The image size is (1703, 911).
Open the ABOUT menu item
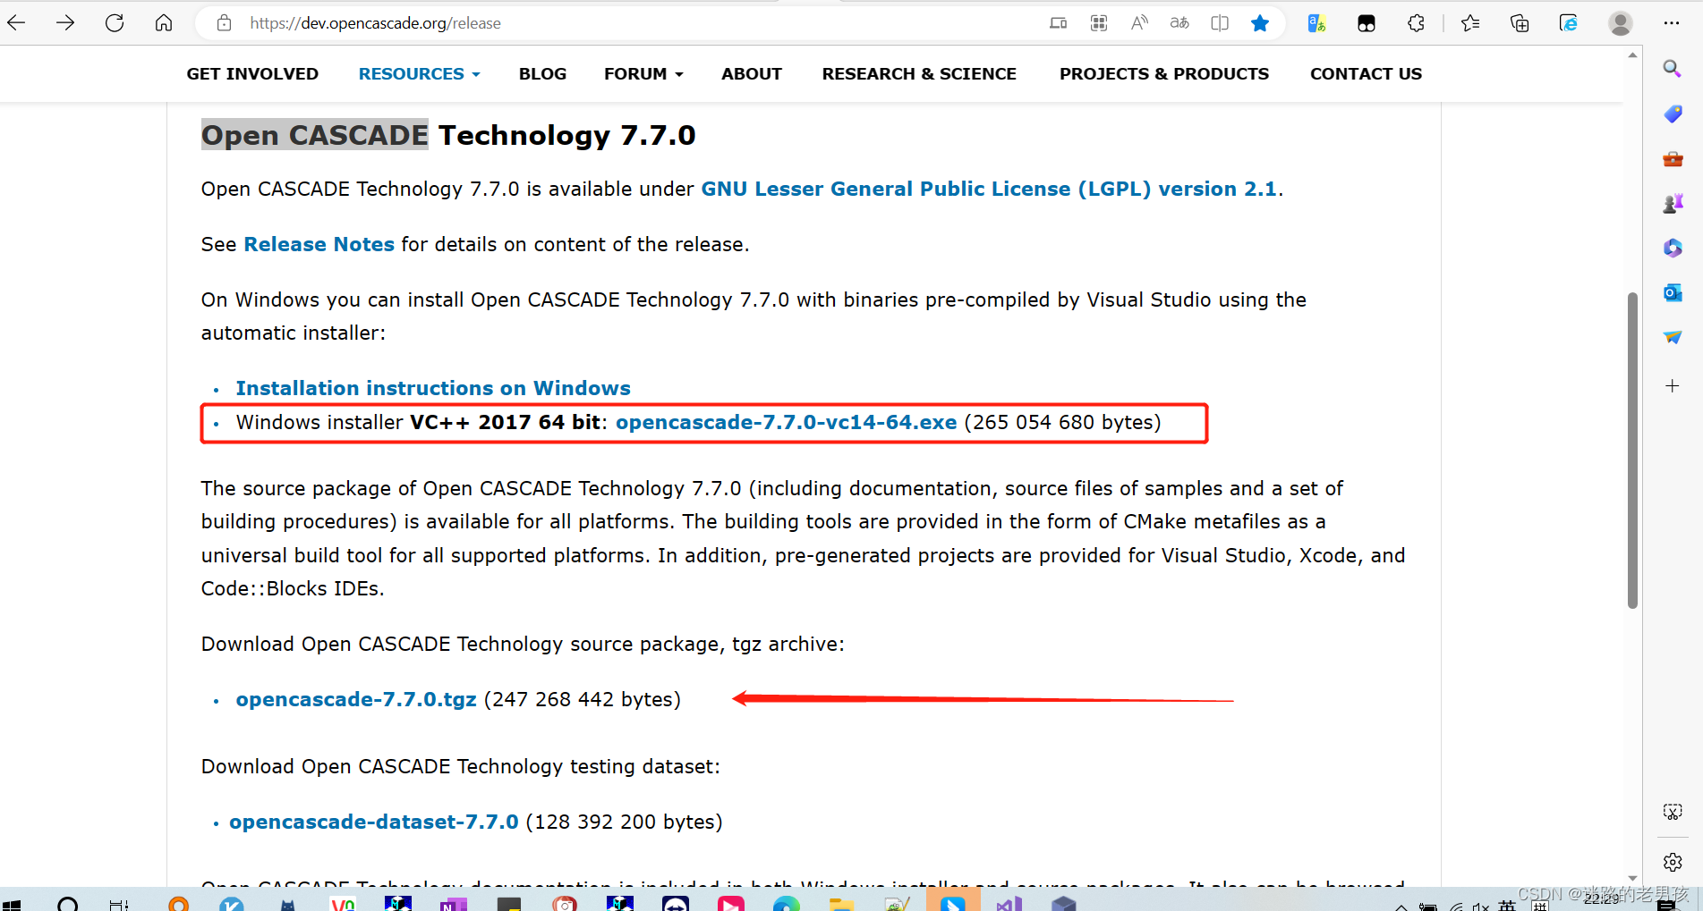[x=752, y=74]
